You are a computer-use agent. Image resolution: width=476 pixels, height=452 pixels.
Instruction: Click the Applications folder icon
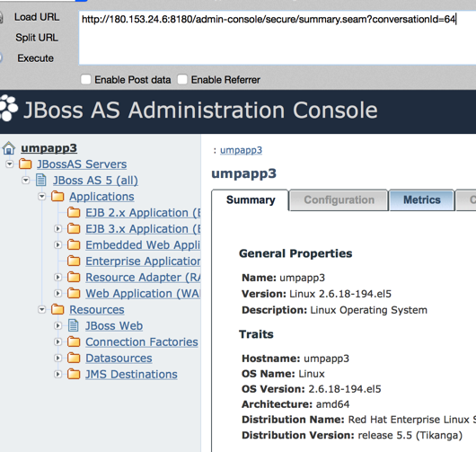tap(57, 196)
